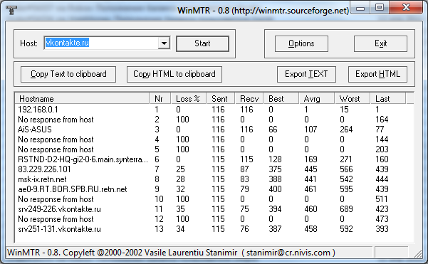Viewport: 428px width, 264px height.
Task: Click 'No response from host' in row 12
Action: tap(56, 219)
